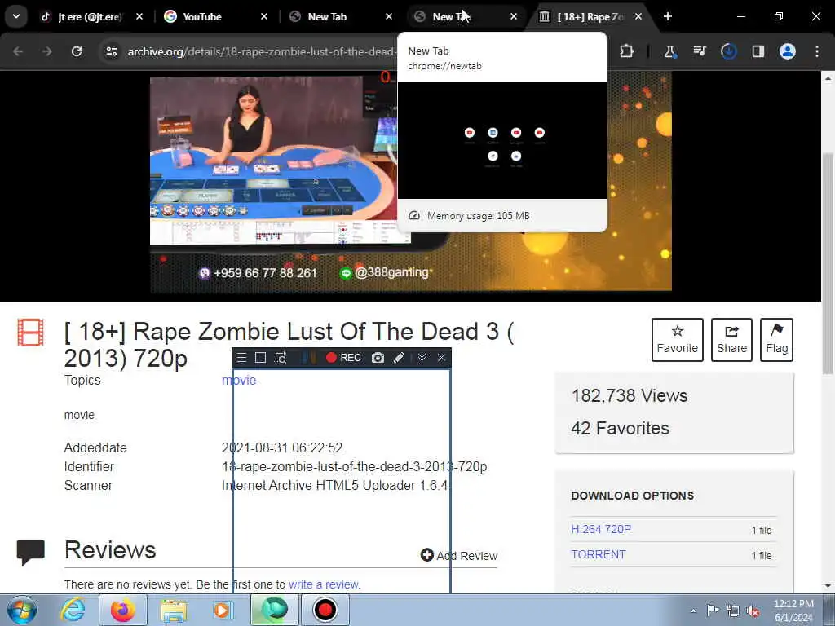Click the Favorite star button
The width and height of the screenshot is (835, 626).
pos(678,340)
